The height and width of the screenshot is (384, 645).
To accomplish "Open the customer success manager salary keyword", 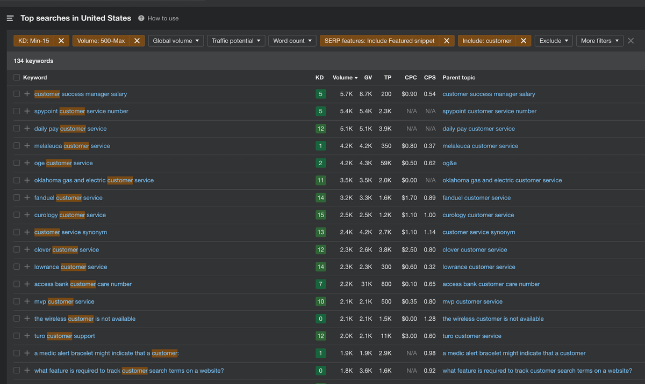I will click(x=81, y=94).
